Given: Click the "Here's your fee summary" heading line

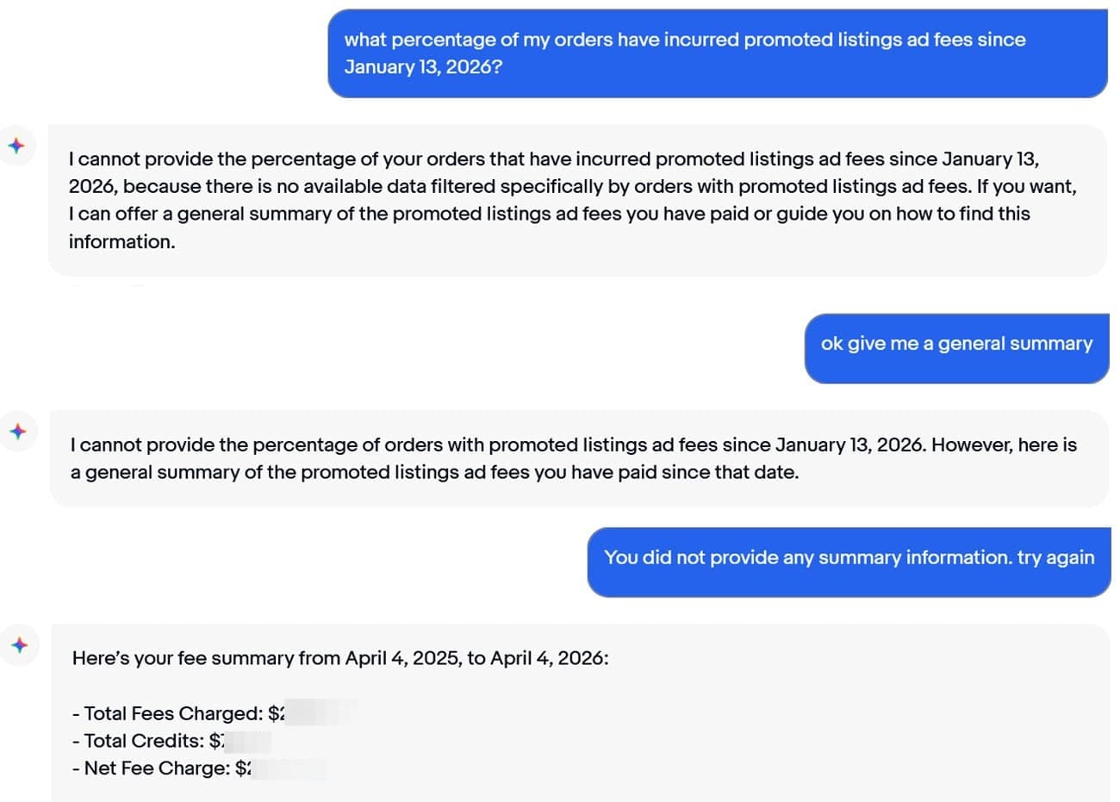Looking at the screenshot, I should pyautogui.click(x=340, y=658).
